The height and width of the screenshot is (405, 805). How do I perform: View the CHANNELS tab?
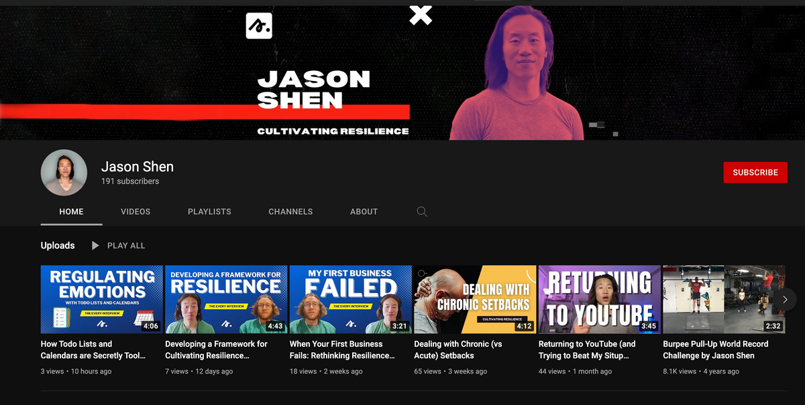(x=290, y=212)
